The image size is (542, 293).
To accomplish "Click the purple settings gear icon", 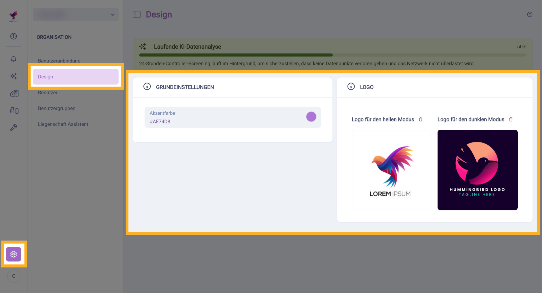I will (14, 254).
